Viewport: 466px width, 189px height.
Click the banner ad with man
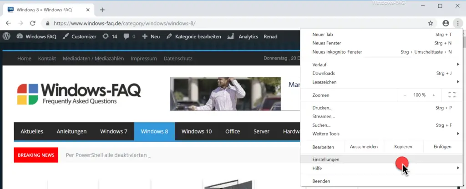[x=235, y=94]
